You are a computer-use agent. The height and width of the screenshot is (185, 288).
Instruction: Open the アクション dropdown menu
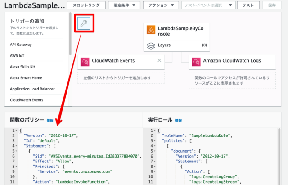pos(161,5)
